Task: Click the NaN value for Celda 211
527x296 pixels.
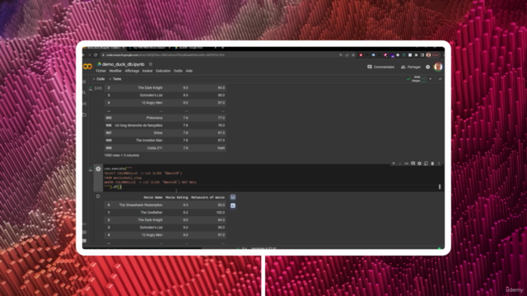Action: point(221,148)
